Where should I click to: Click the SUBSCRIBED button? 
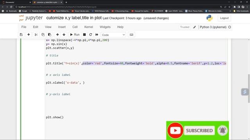[199, 131]
